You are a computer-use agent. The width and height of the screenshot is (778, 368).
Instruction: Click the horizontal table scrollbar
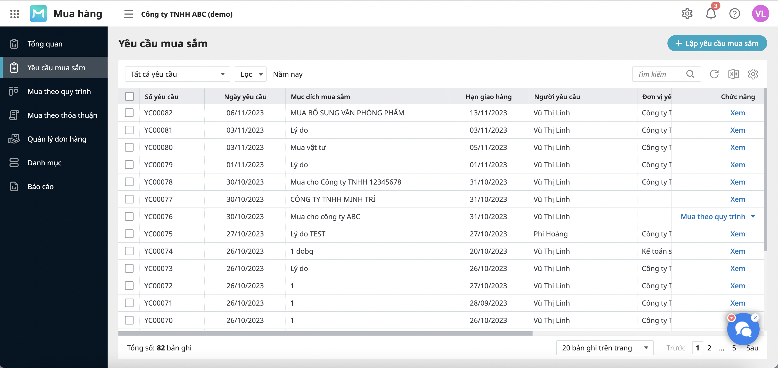(x=325, y=333)
